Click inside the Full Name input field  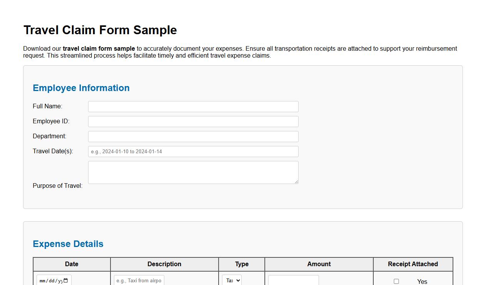click(193, 106)
